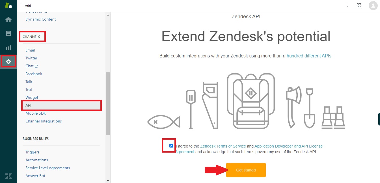The width and height of the screenshot is (380, 183).
Task: Open the Zendesk Terms of Service link
Action: click(x=223, y=146)
